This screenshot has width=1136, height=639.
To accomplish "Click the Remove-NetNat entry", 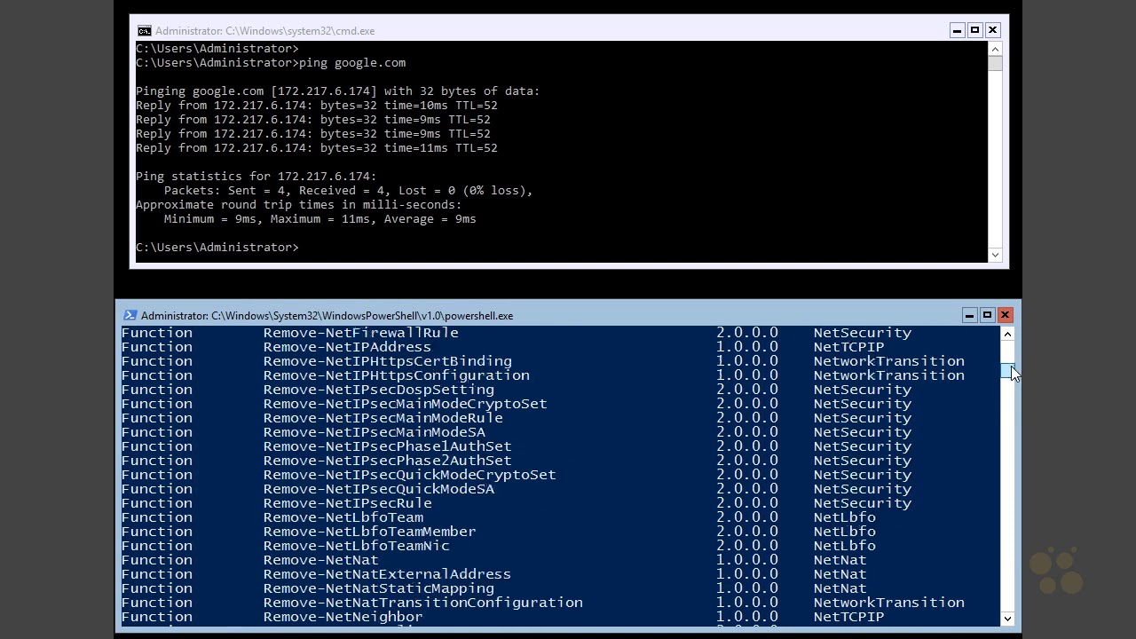I will [321, 560].
